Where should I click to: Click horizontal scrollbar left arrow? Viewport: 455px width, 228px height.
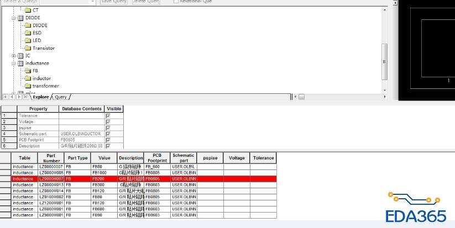tap(295, 97)
